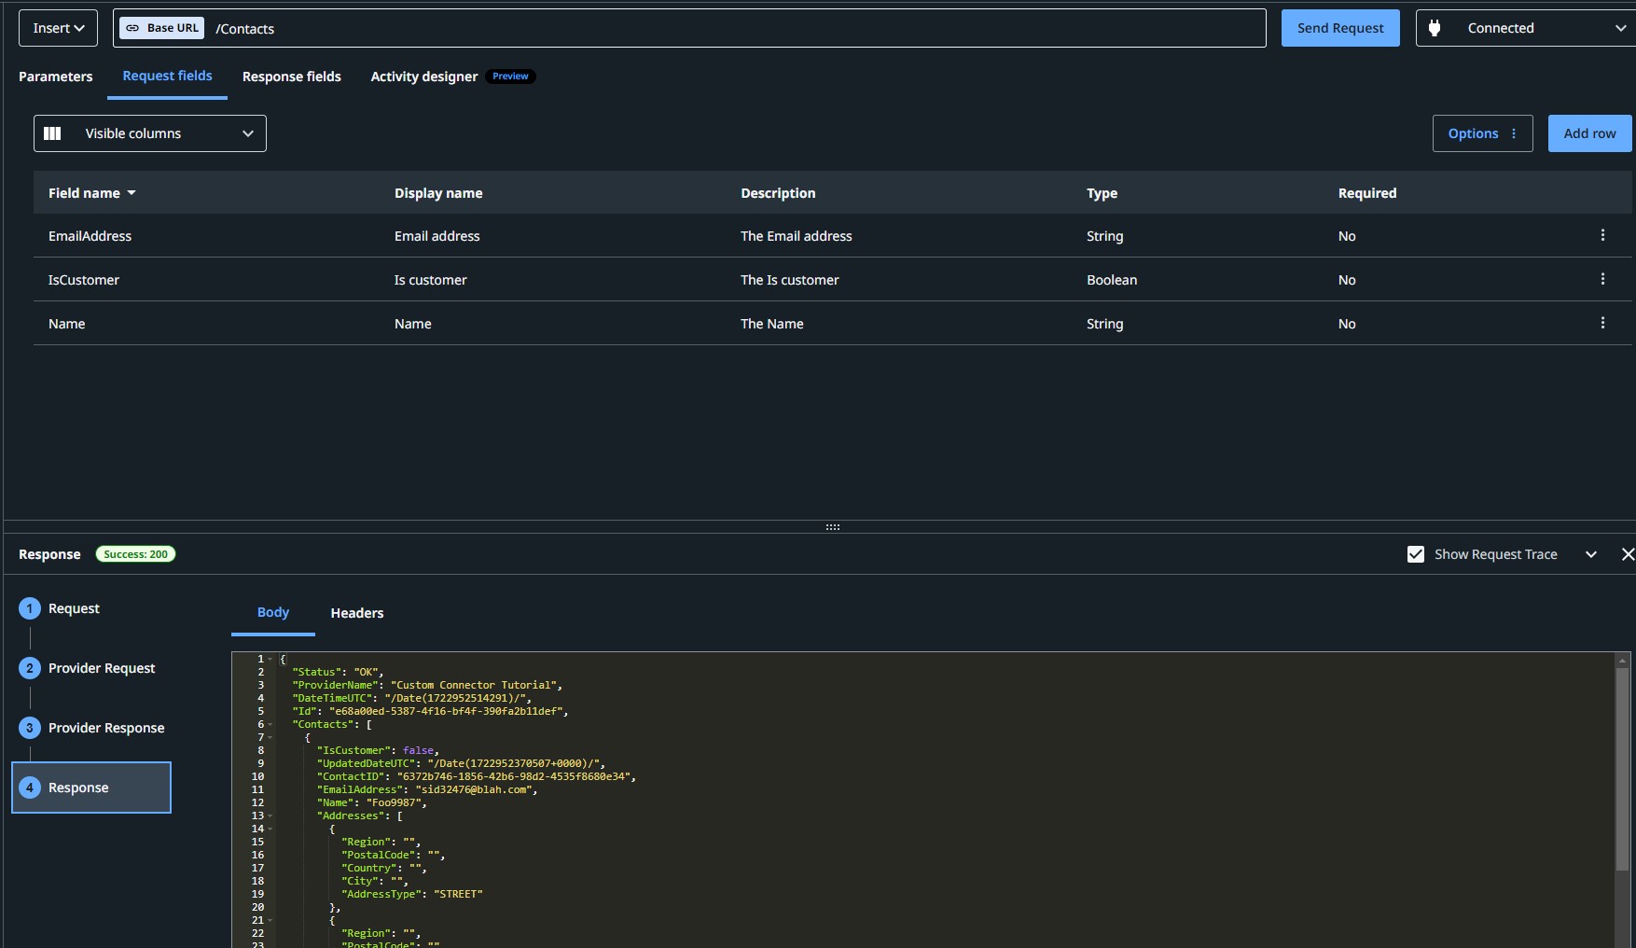This screenshot has height=948, width=1636.
Task: Click the 'Is customer' display name cell
Action: pyautogui.click(x=431, y=280)
